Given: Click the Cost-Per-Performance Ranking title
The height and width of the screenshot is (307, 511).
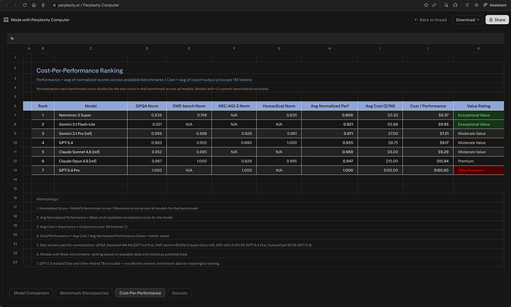Looking at the screenshot, I should [80, 70].
